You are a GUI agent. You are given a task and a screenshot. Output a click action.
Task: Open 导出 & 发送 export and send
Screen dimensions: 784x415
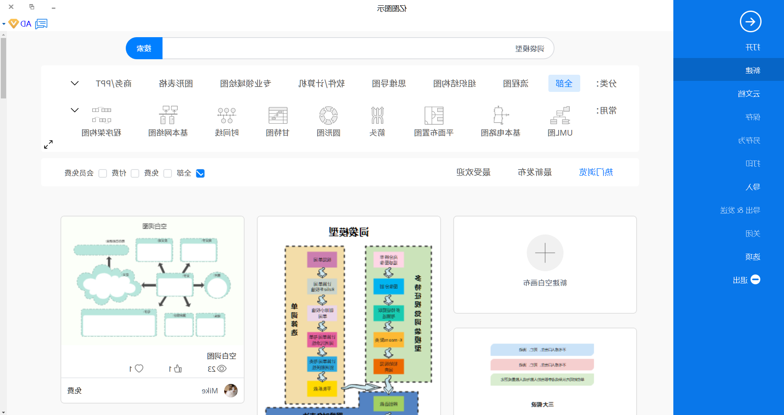pos(740,210)
